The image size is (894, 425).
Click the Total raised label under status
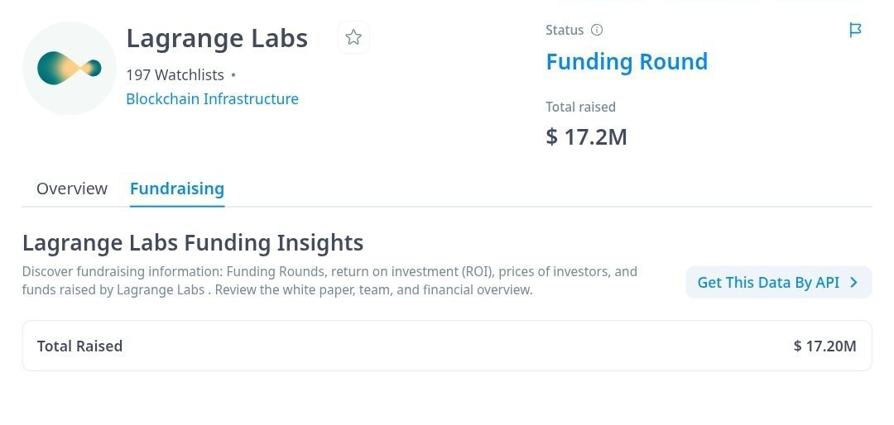point(580,107)
